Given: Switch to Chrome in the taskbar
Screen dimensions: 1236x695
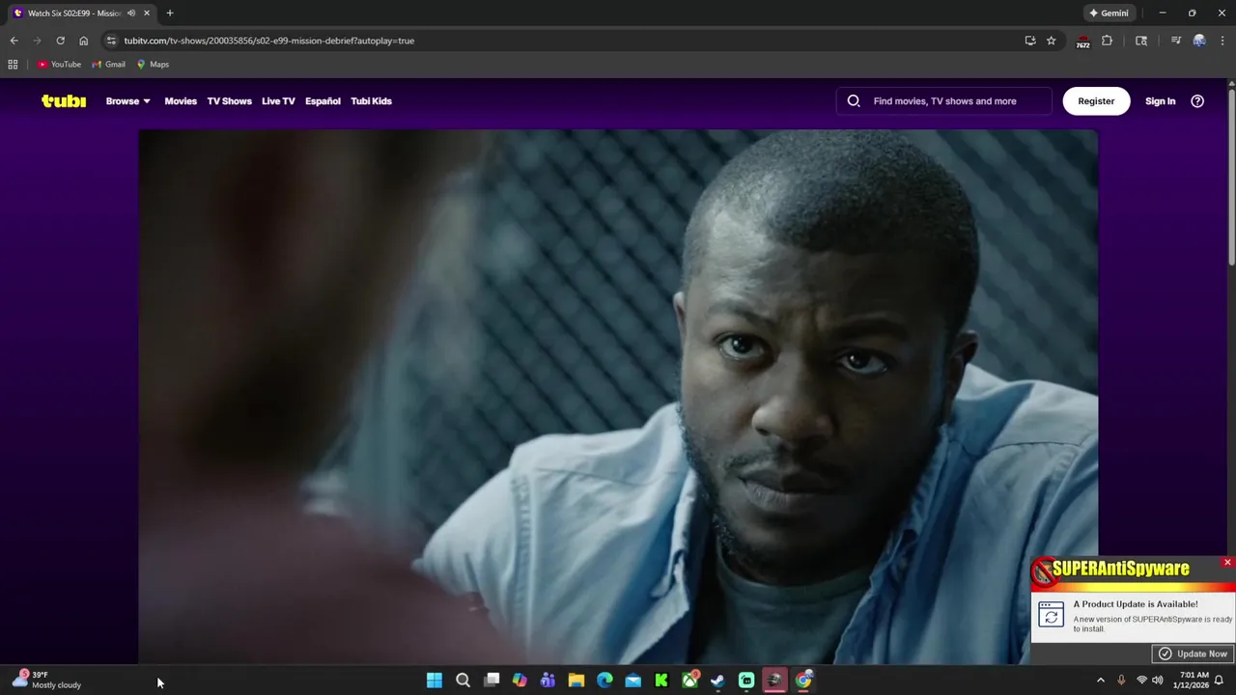Looking at the screenshot, I should [x=803, y=681].
